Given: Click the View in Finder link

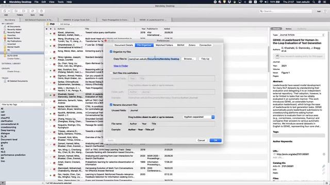Looking at the screenshot, I should 121,66.
